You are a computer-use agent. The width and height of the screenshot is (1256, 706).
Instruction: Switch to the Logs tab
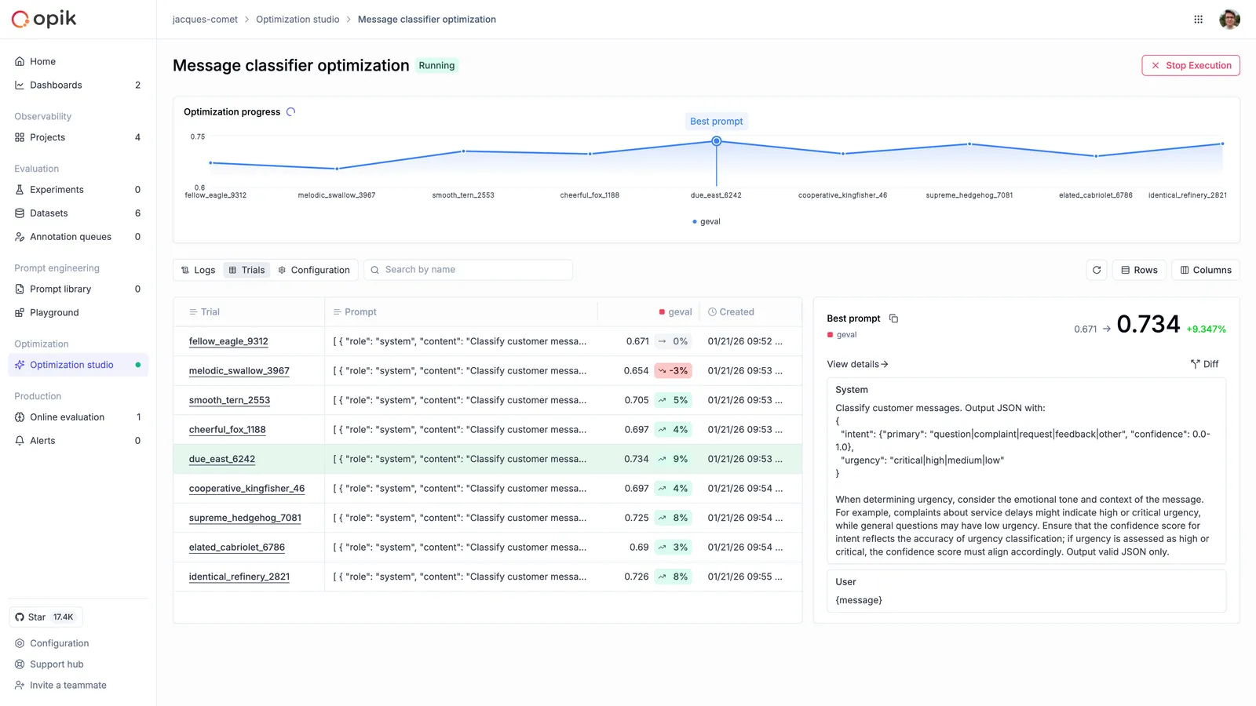coord(198,270)
